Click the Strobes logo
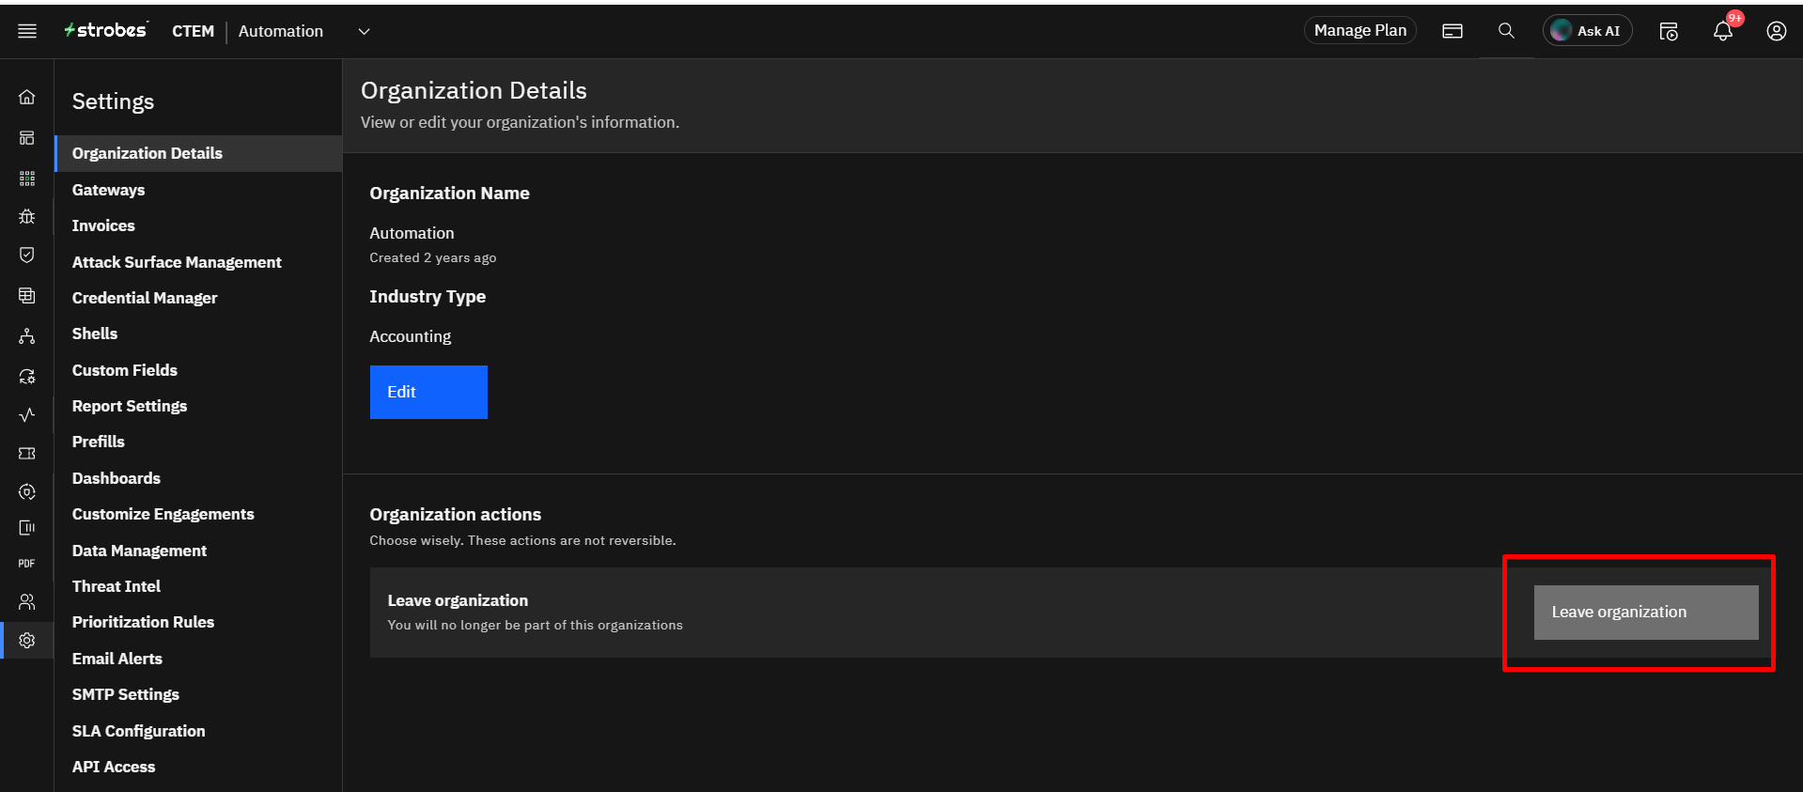This screenshot has width=1803, height=792. 105,30
